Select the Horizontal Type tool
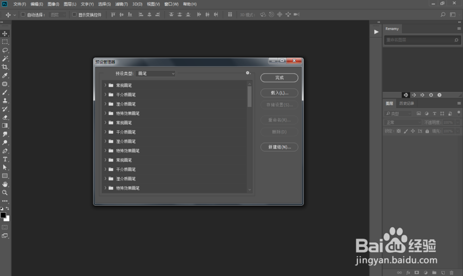 click(x=5, y=159)
